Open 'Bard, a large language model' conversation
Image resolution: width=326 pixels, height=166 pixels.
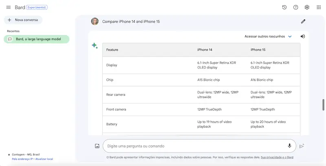coord(37,39)
